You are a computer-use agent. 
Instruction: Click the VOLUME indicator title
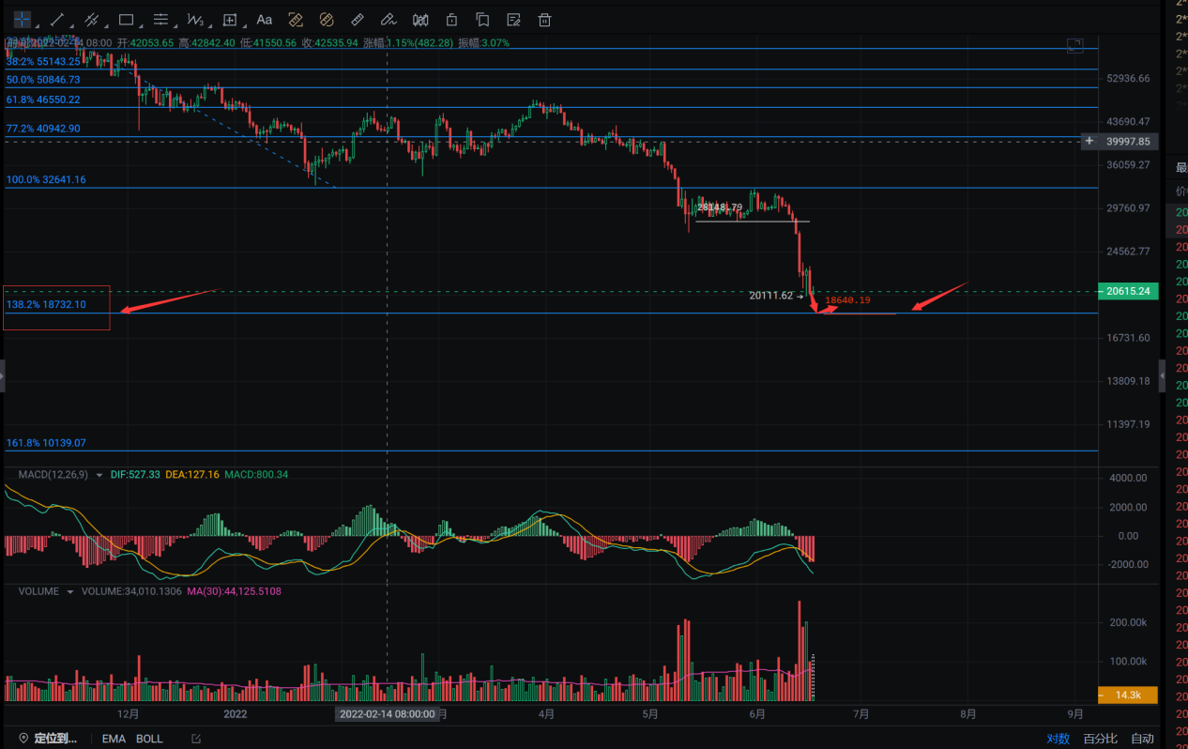[x=38, y=591]
